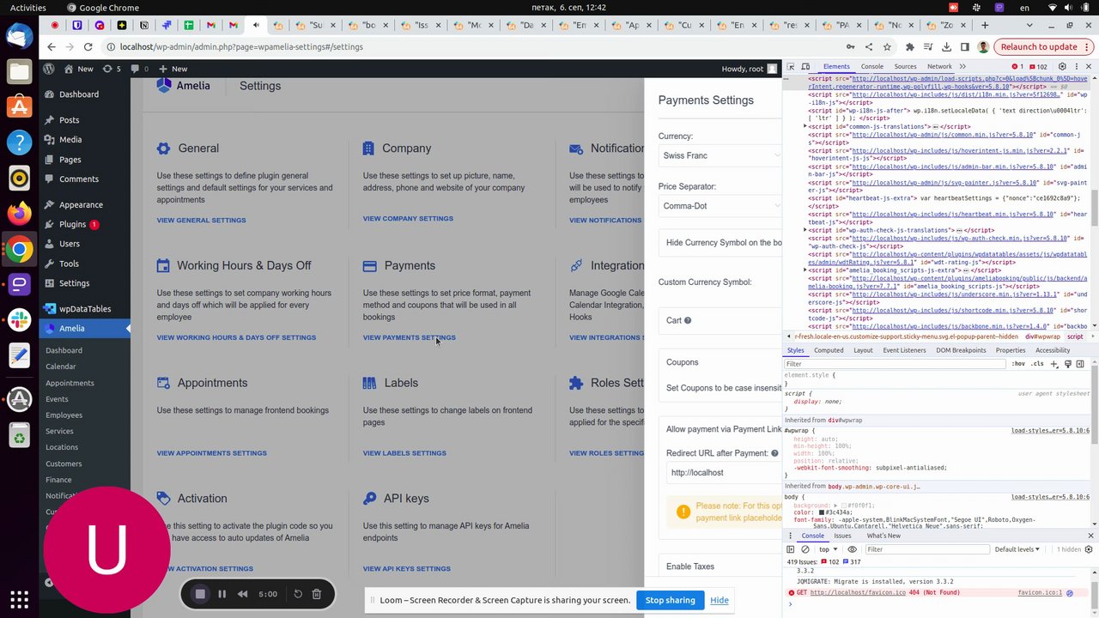1099x618 pixels.
Task: Show more DevTools tabs chevron
Action: [x=962, y=66]
